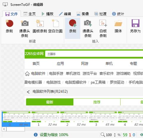Click the zoom magnifier icon in status bar
Viewport: 143px width, 138px height.
[103, 135]
